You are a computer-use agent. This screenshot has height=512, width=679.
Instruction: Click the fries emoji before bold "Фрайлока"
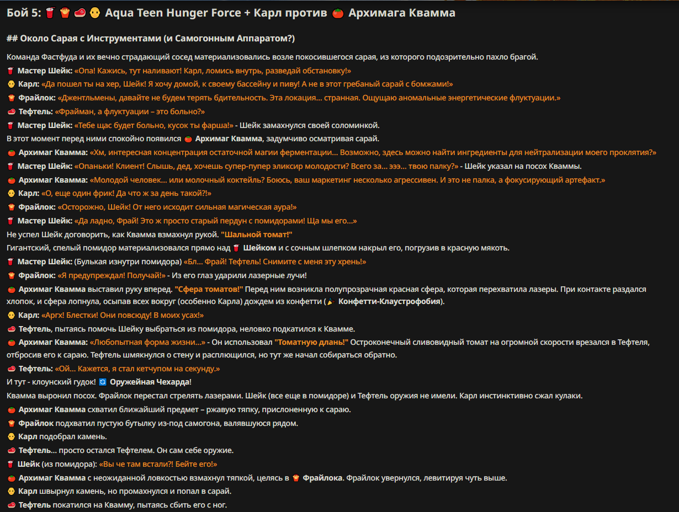[x=296, y=478]
